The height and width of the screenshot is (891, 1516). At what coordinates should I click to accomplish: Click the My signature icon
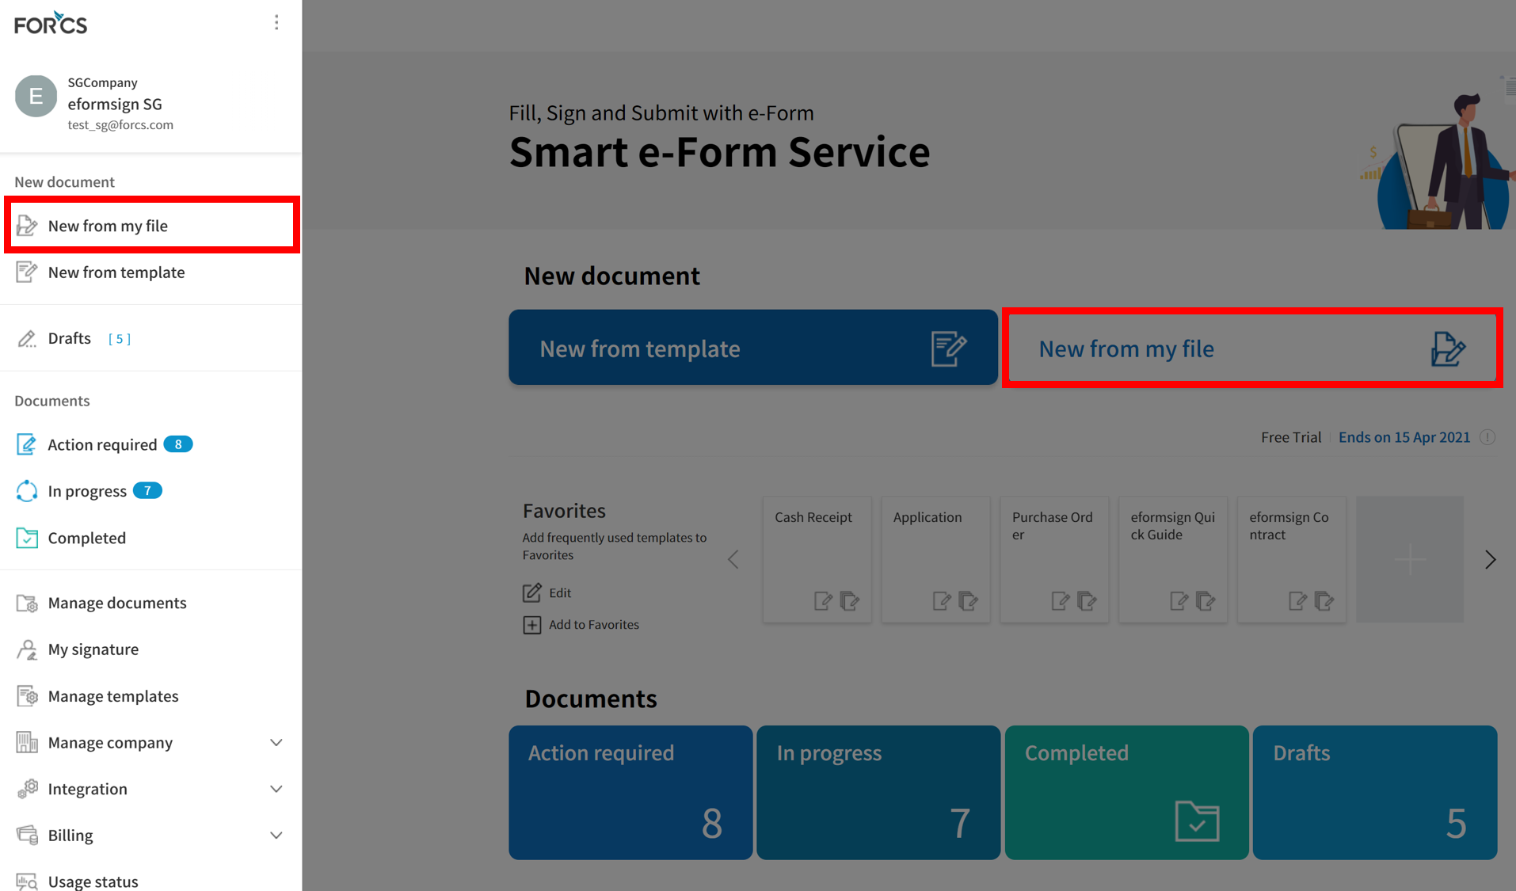pyautogui.click(x=27, y=649)
